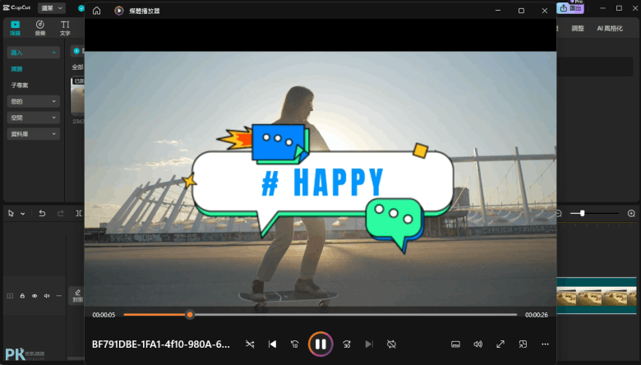Select Subprojects item in sidebar
The image size is (641, 365).
[20, 85]
